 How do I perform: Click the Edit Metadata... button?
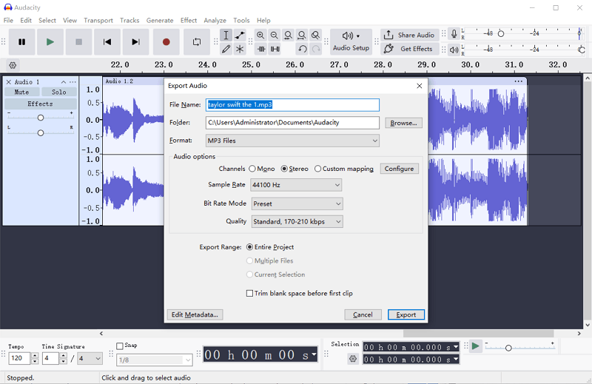tap(195, 315)
